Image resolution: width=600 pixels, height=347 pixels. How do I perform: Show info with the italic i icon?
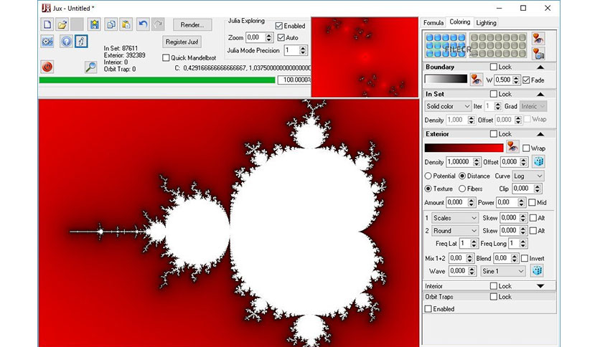pyautogui.click(x=81, y=42)
